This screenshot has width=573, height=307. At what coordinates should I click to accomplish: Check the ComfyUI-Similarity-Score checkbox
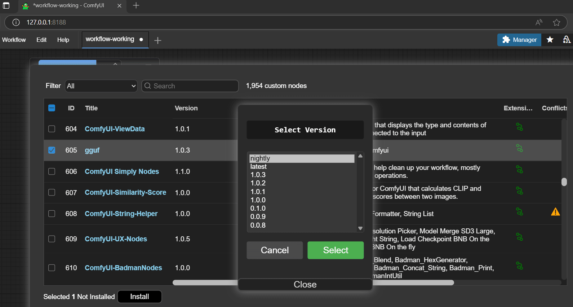coord(52,192)
